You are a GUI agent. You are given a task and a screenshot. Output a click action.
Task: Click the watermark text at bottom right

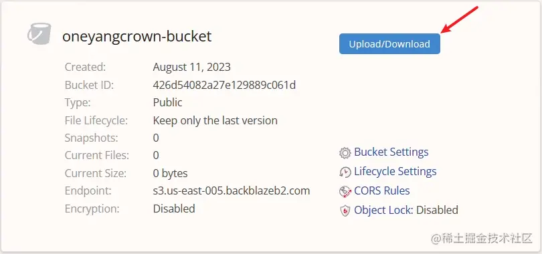(481, 238)
